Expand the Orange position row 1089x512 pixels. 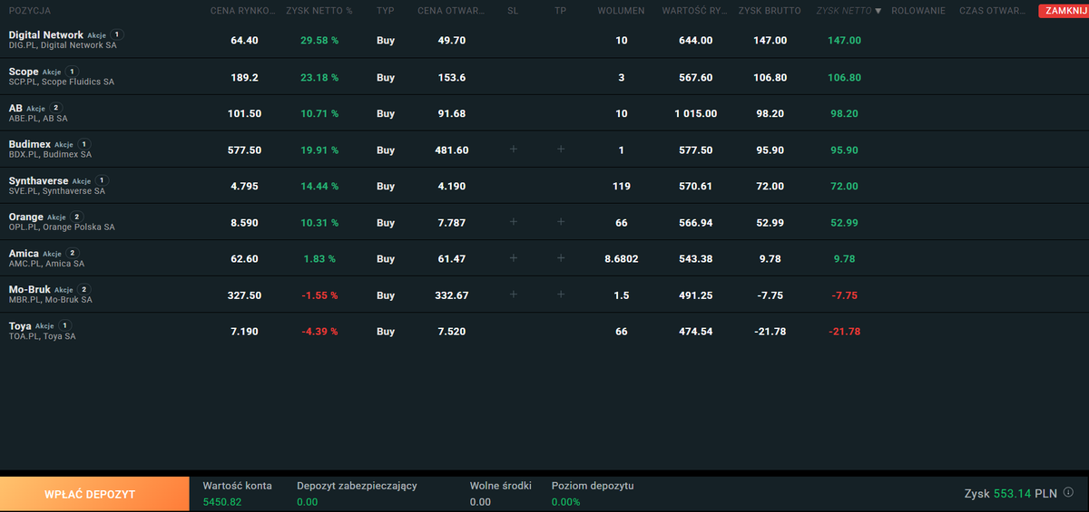tap(544, 222)
